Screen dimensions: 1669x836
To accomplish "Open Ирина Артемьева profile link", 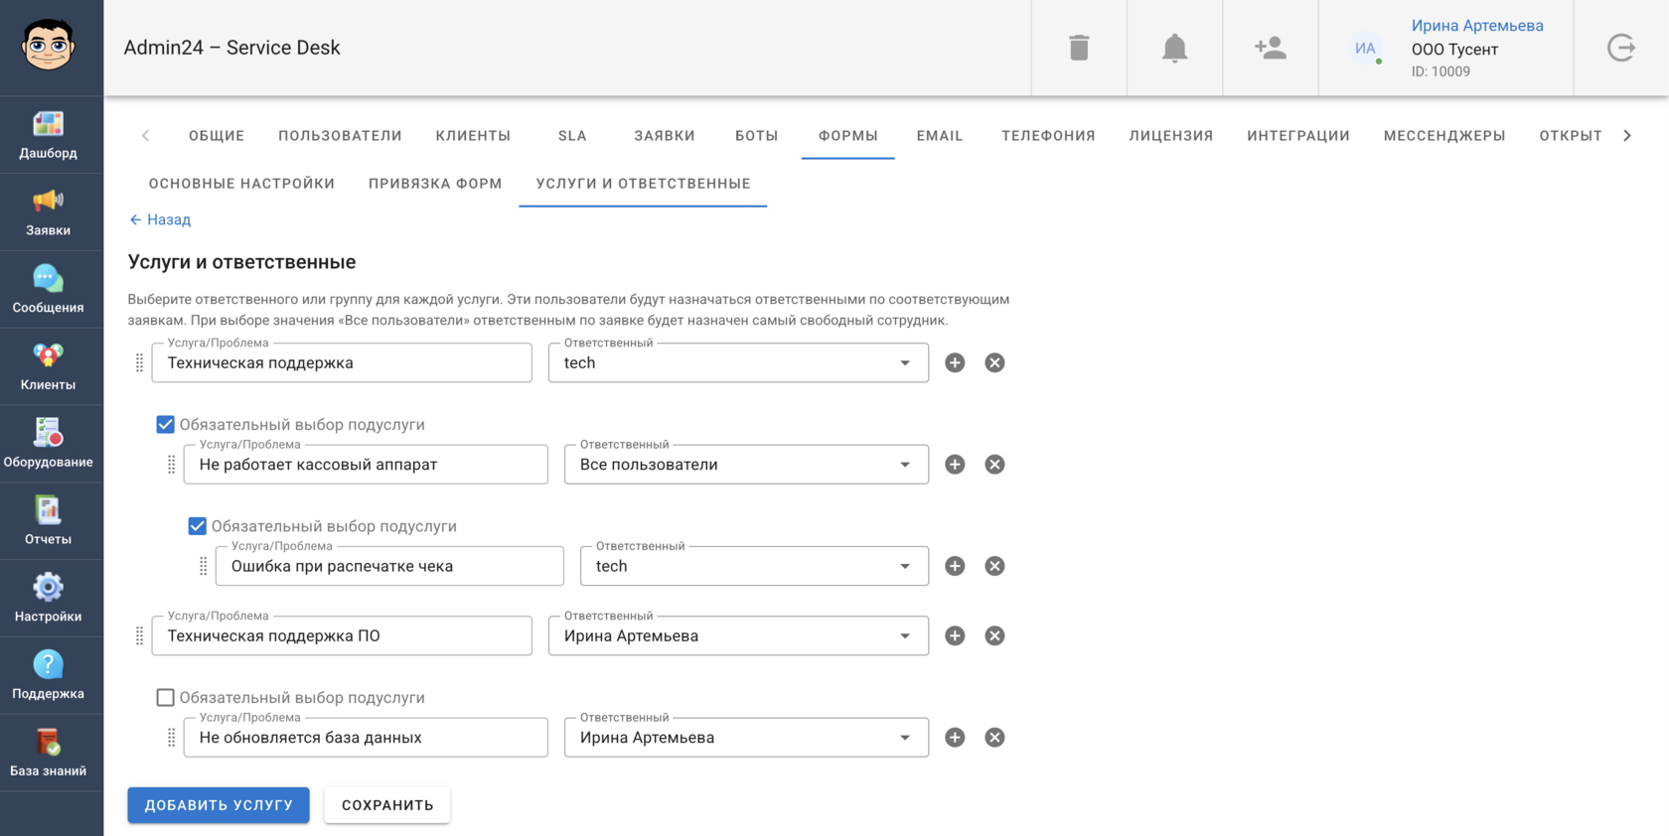I will pos(1477,26).
